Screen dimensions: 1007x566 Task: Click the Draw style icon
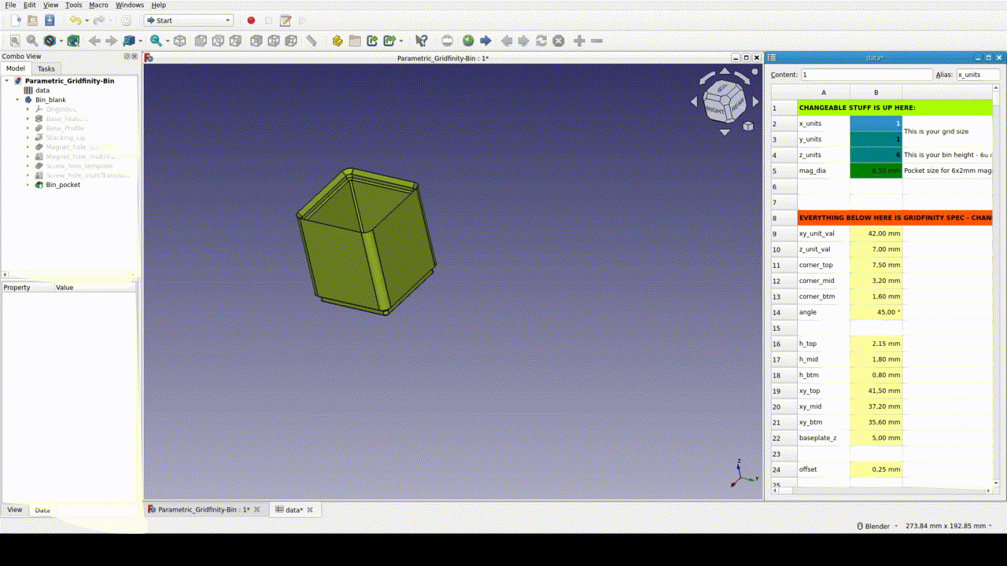[x=50, y=41]
